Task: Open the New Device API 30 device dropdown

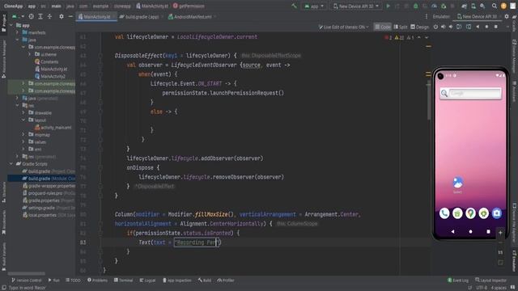Action: point(356,6)
